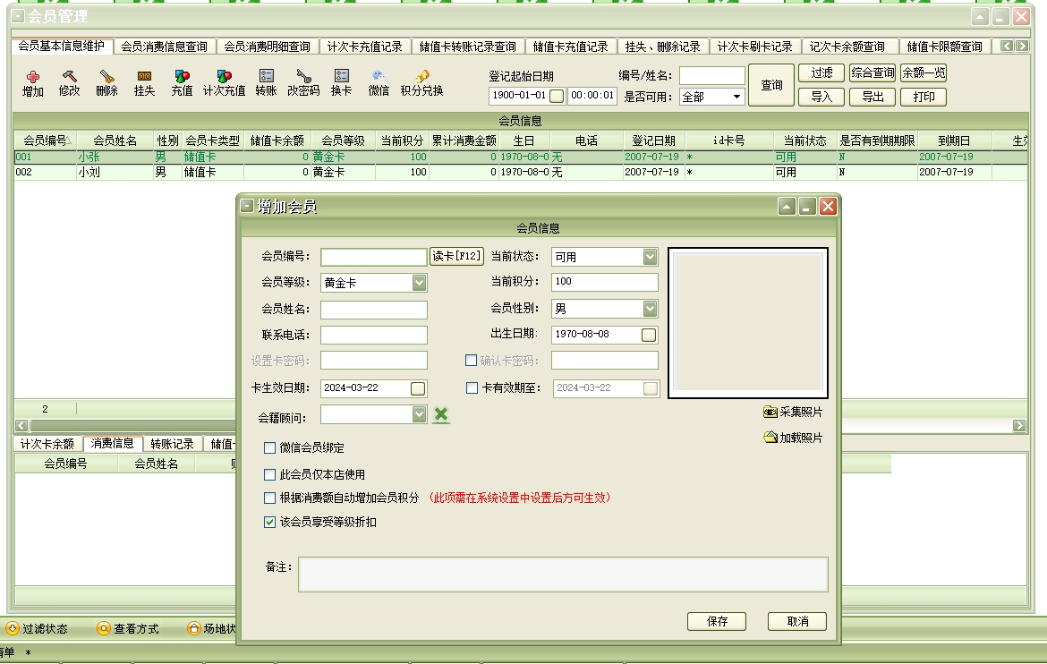
Task: Click the 采集照片 capture photo link
Action: (793, 413)
